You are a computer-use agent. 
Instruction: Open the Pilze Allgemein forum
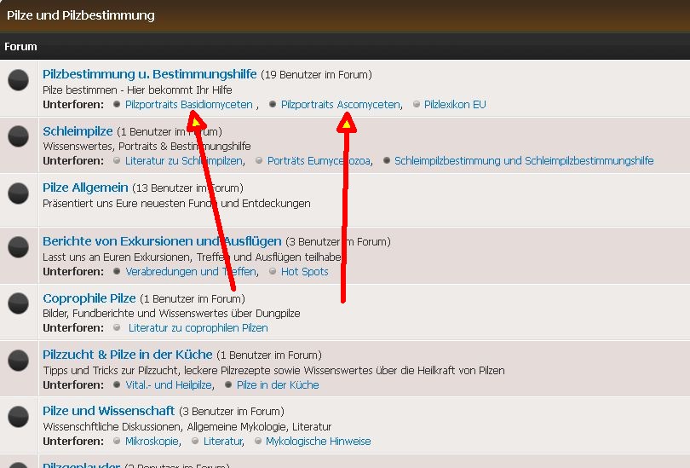(x=85, y=188)
